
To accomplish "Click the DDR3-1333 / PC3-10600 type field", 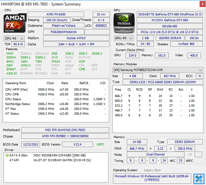I will click(163, 82).
